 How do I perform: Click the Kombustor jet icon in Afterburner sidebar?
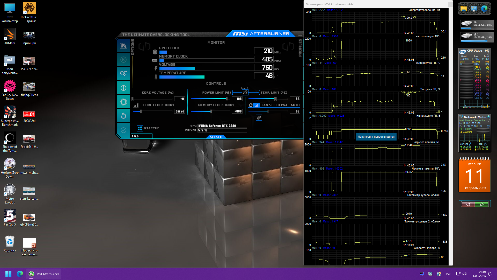click(x=123, y=46)
